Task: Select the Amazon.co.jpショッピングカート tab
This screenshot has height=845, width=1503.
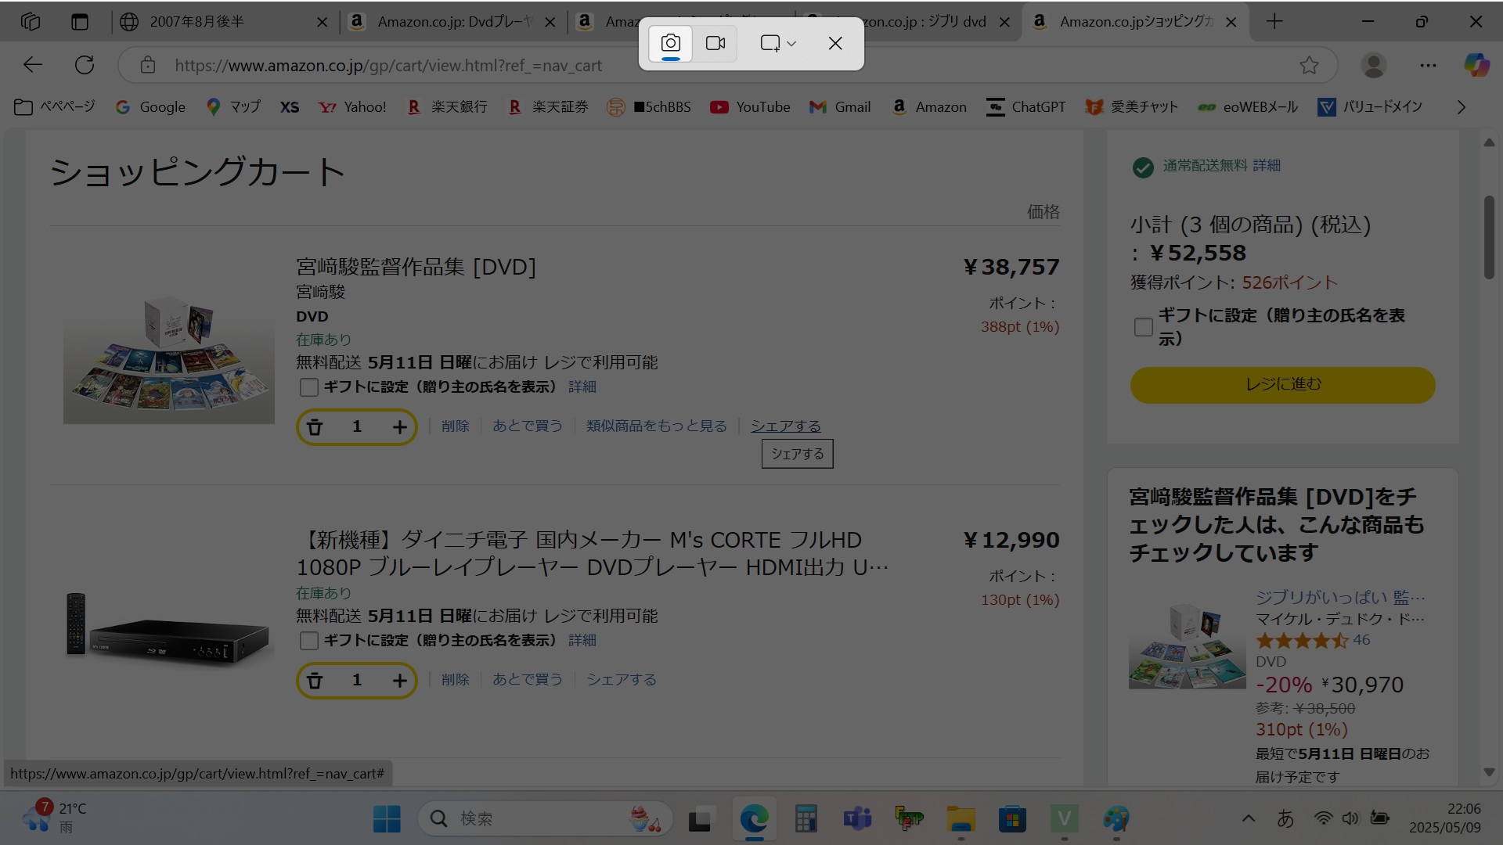Action: pos(1135,22)
